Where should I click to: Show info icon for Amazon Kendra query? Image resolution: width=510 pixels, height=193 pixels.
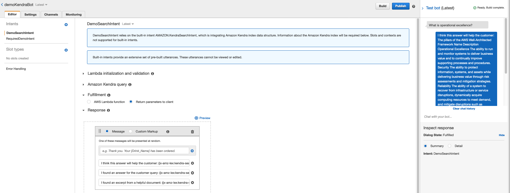click(x=130, y=85)
